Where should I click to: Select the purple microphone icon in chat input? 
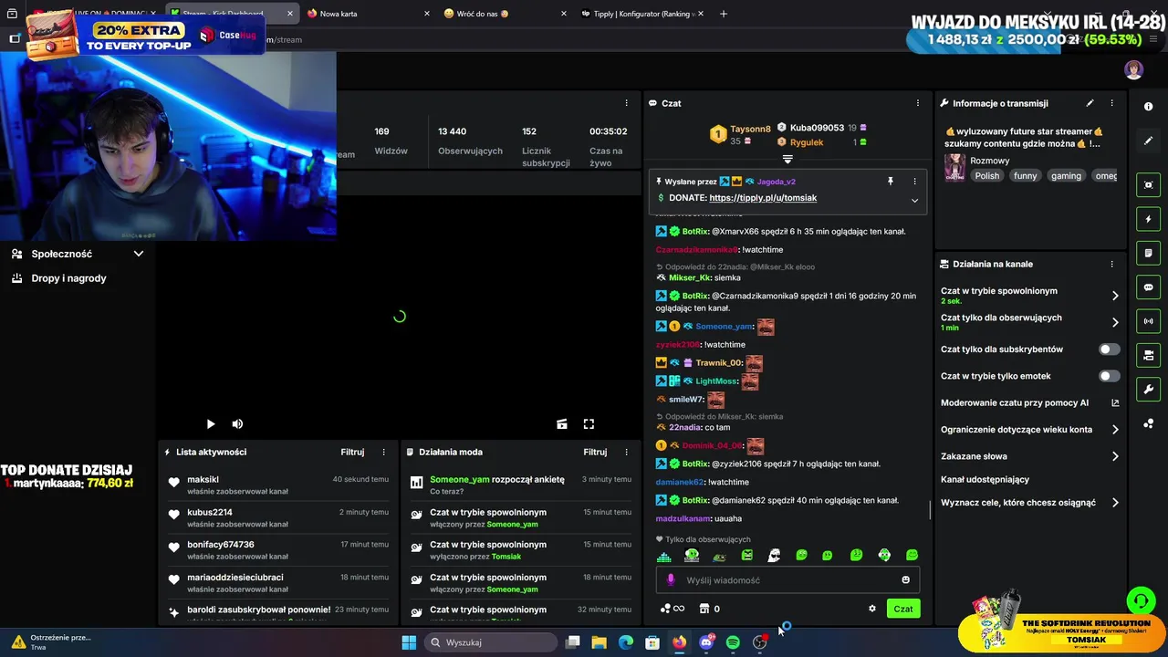point(671,579)
